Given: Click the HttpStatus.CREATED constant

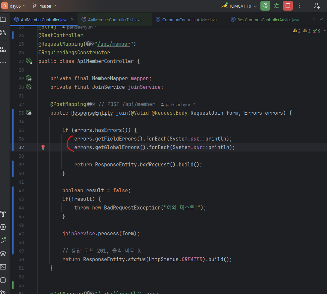Looking at the screenshot, I should 175,259.
